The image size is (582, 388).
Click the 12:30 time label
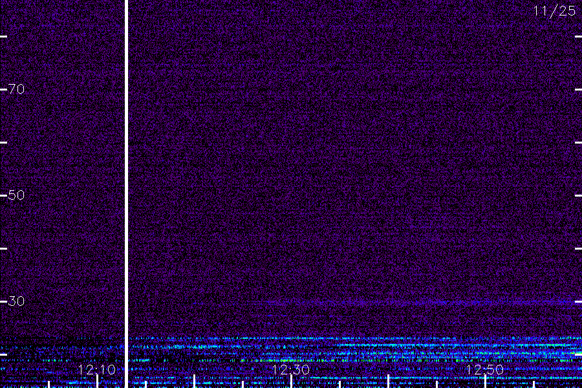tap(290, 370)
